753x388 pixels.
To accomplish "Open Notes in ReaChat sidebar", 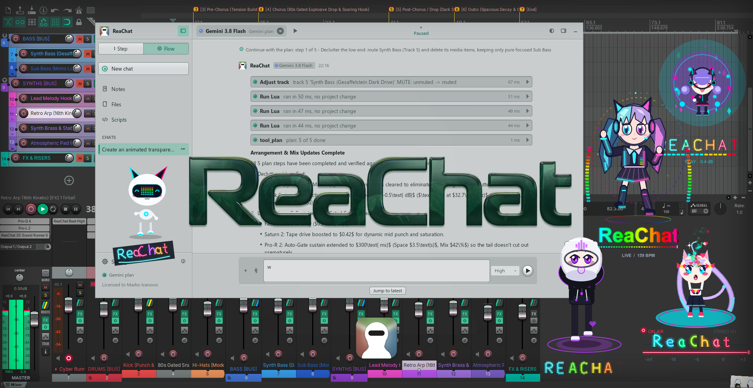I will pos(118,89).
